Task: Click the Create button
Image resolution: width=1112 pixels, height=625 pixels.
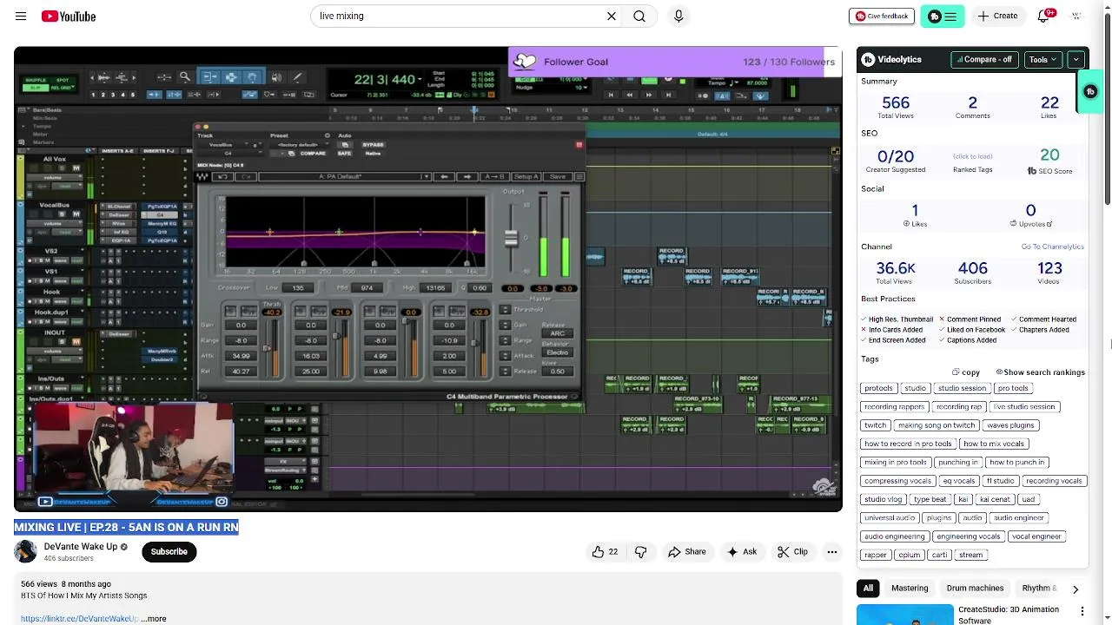Action: tap(997, 16)
